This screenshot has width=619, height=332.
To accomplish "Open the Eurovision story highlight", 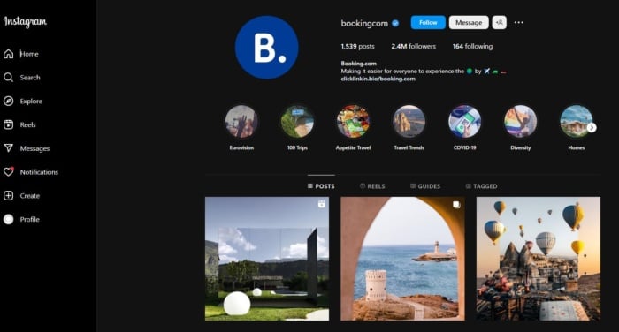I will coord(241,122).
